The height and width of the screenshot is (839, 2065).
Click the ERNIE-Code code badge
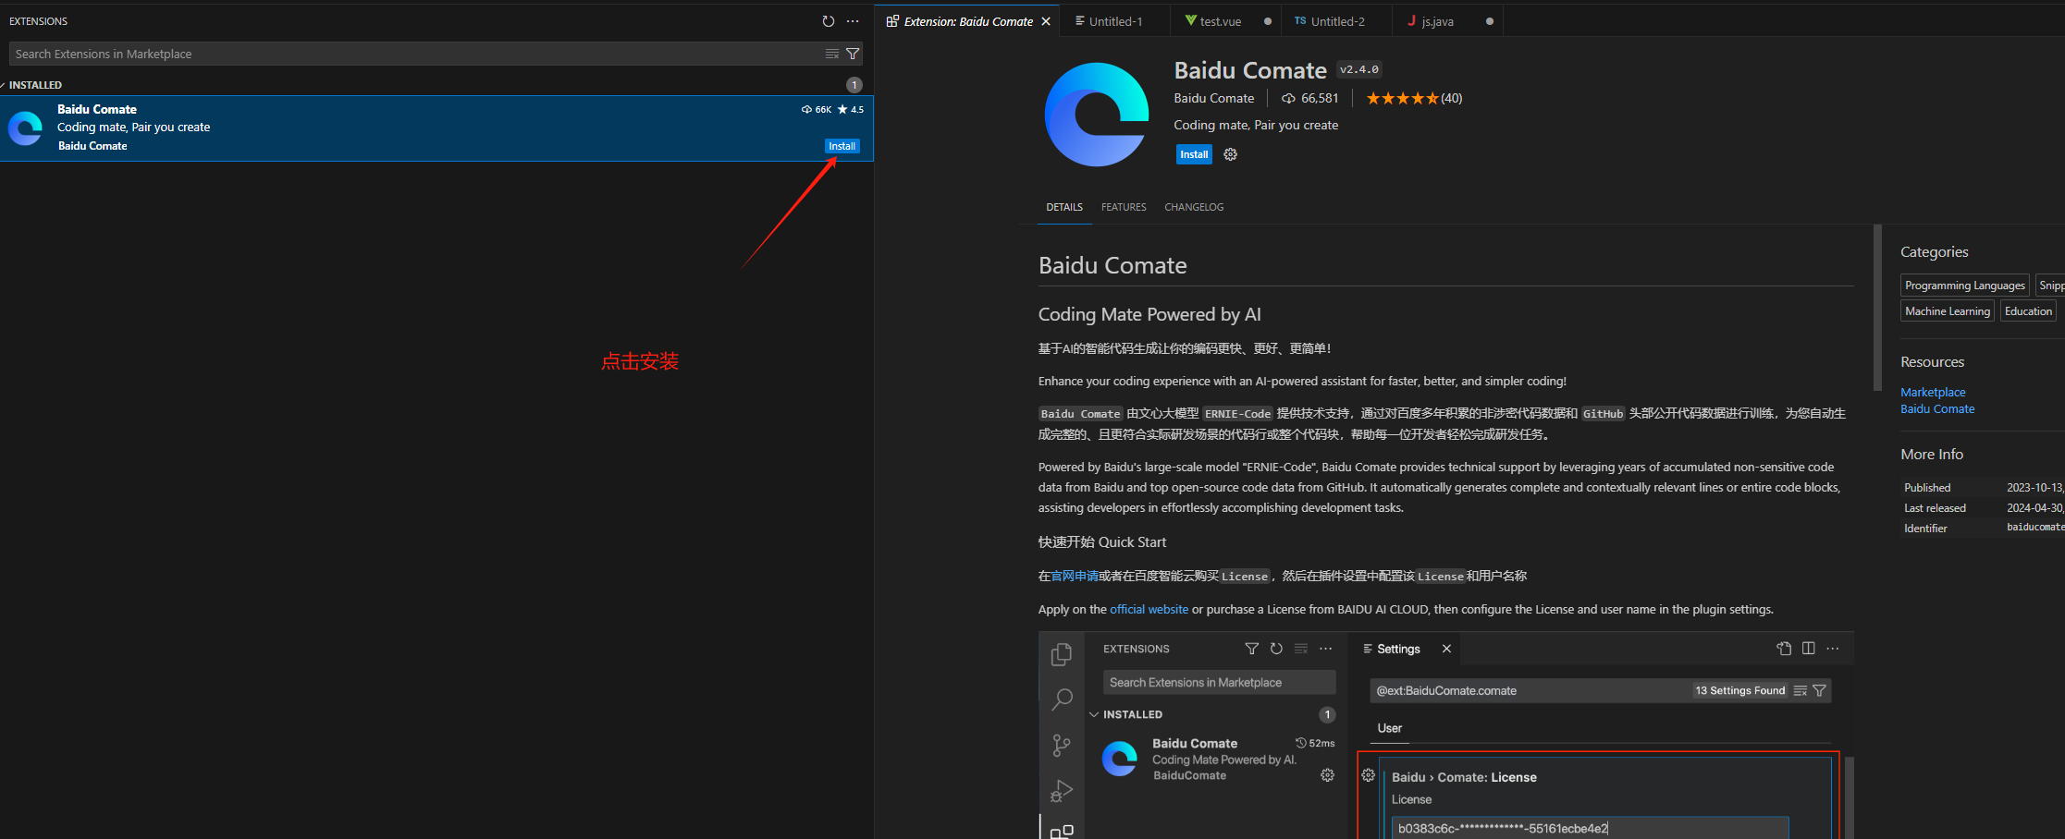coord(1237,414)
